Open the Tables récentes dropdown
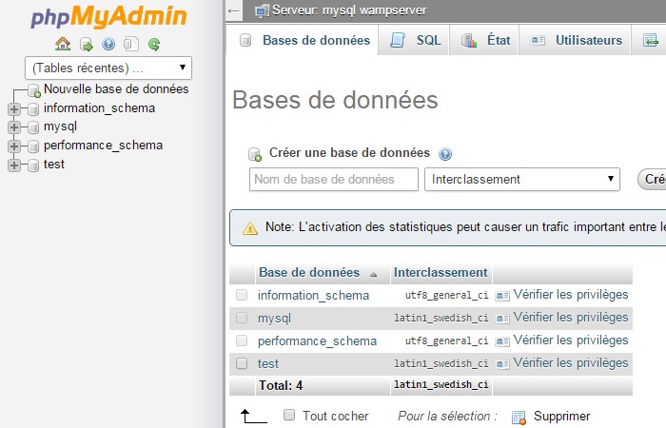Screen dimensions: 666x428 pyautogui.click(x=108, y=68)
